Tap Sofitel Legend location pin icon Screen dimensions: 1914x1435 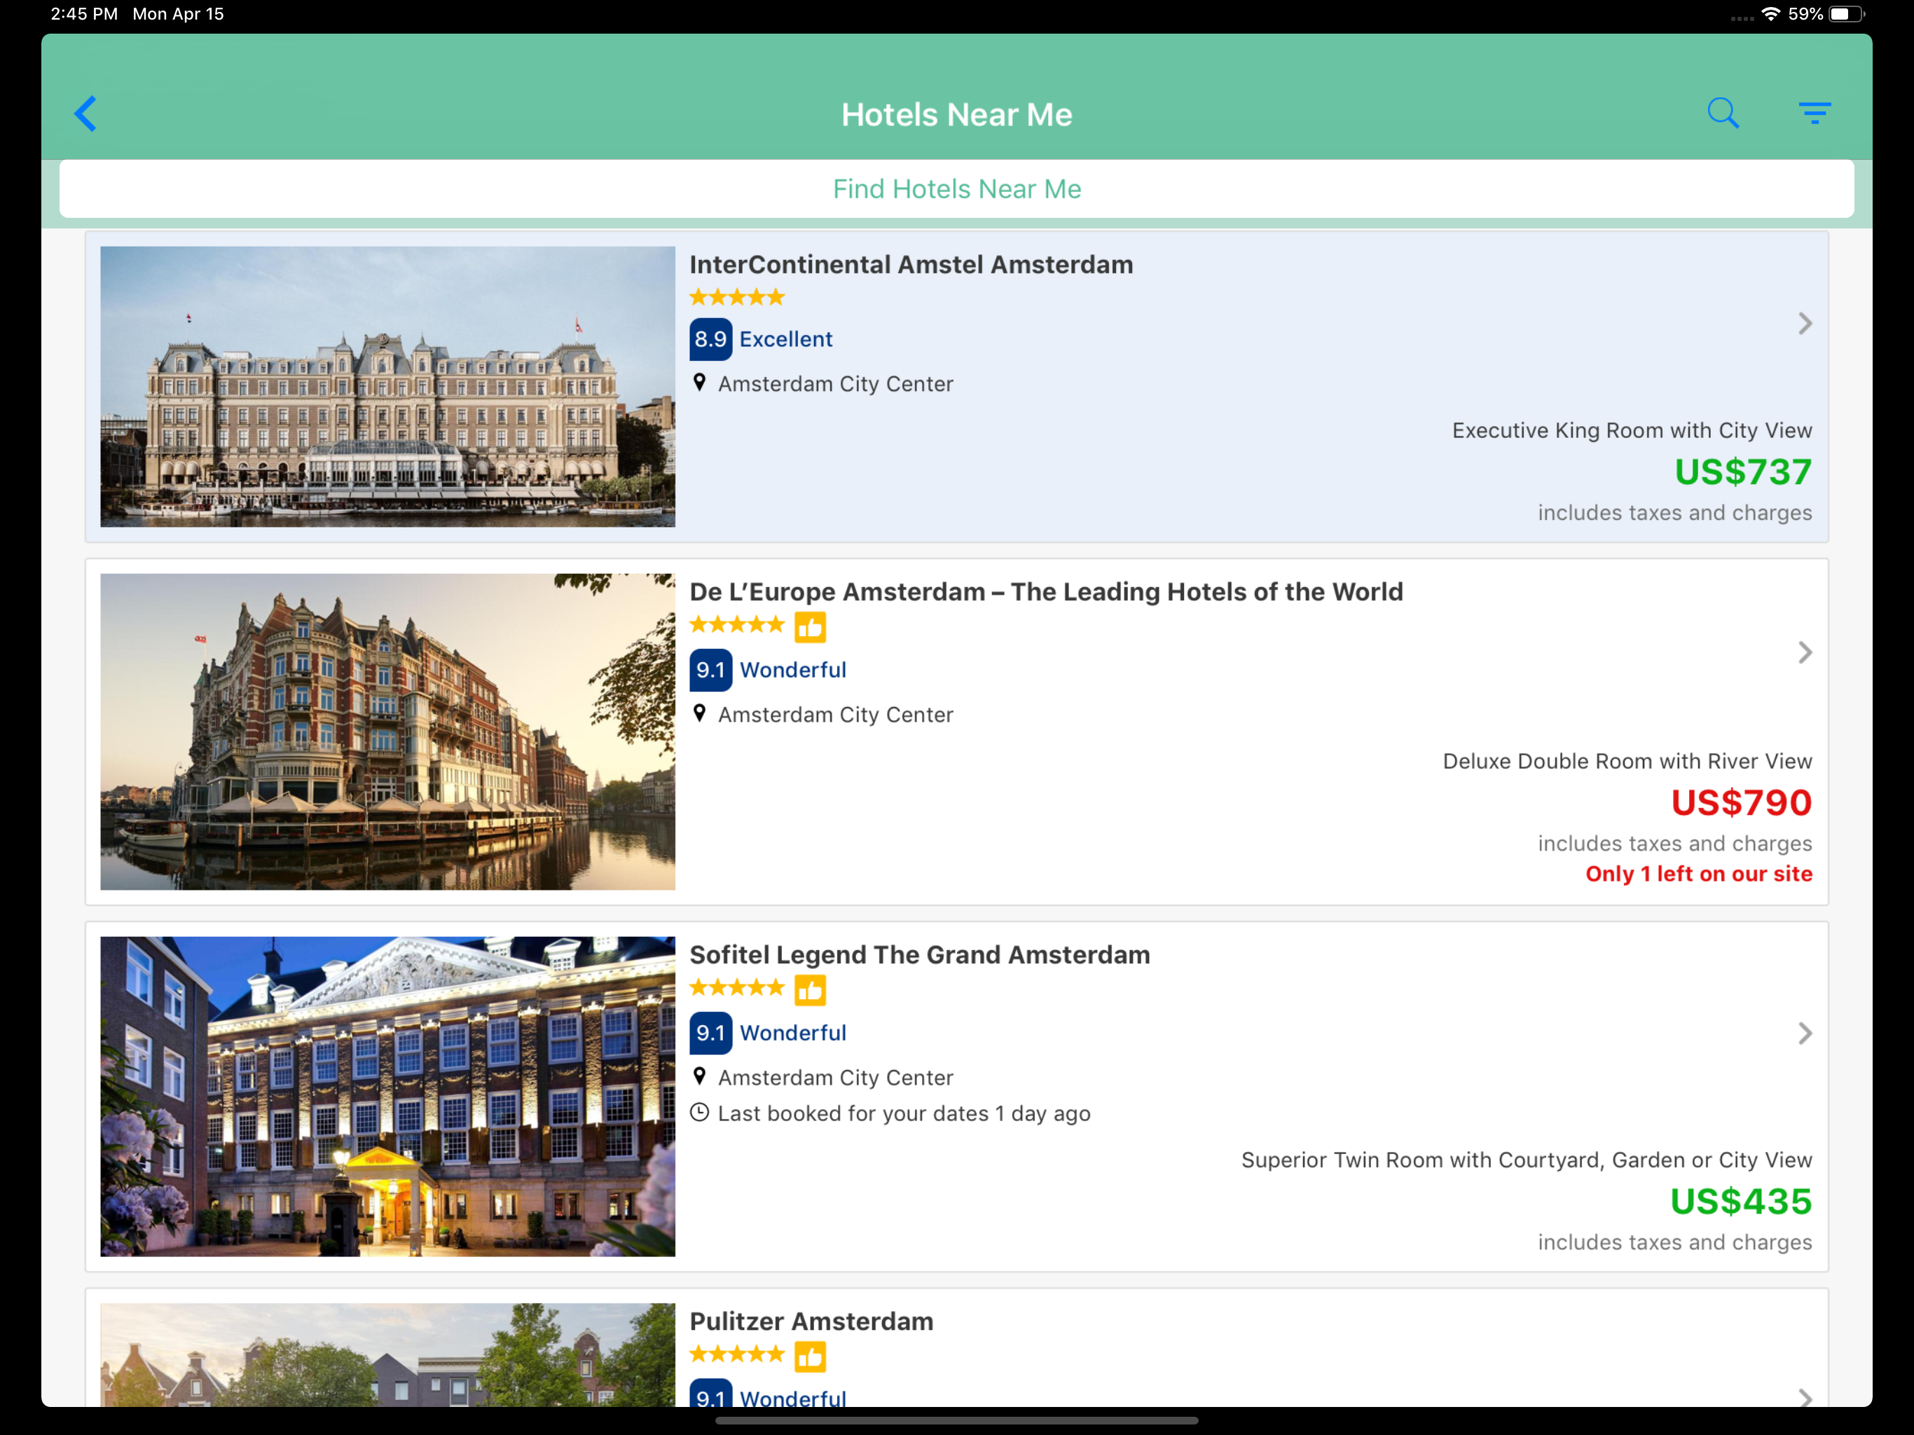coord(699,1076)
